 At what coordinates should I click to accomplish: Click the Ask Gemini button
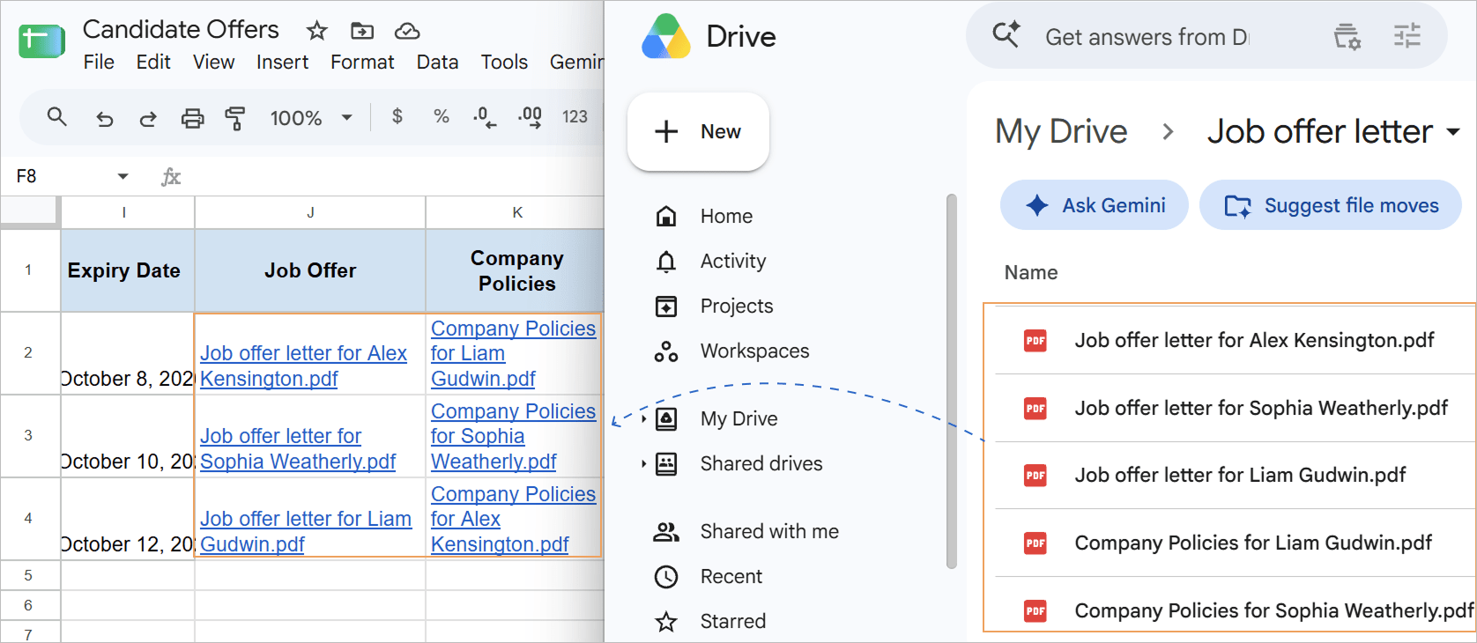(1095, 205)
